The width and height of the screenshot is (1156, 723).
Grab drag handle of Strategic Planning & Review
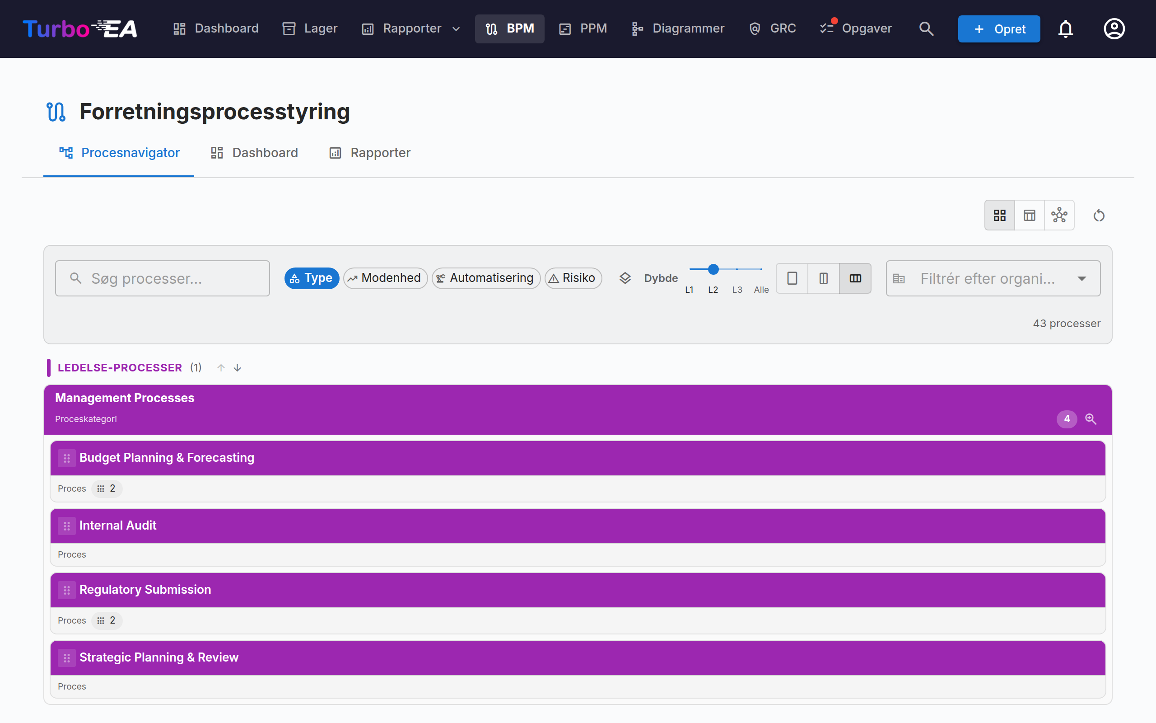tap(67, 658)
